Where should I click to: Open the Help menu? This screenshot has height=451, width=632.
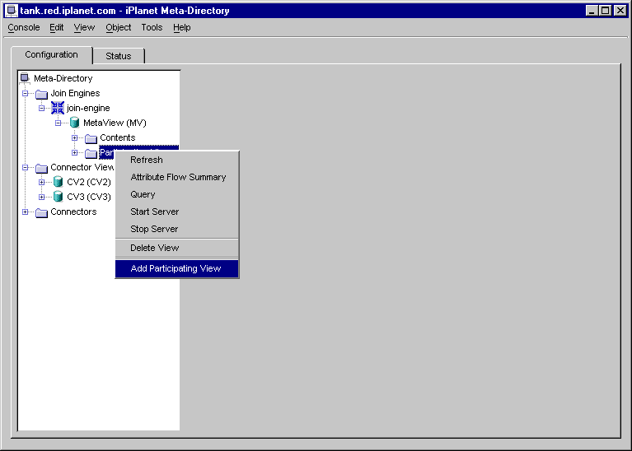[x=182, y=27]
